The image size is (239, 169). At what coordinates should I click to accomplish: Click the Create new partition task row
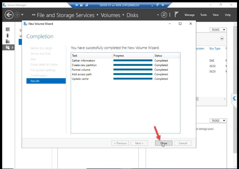click(x=125, y=65)
